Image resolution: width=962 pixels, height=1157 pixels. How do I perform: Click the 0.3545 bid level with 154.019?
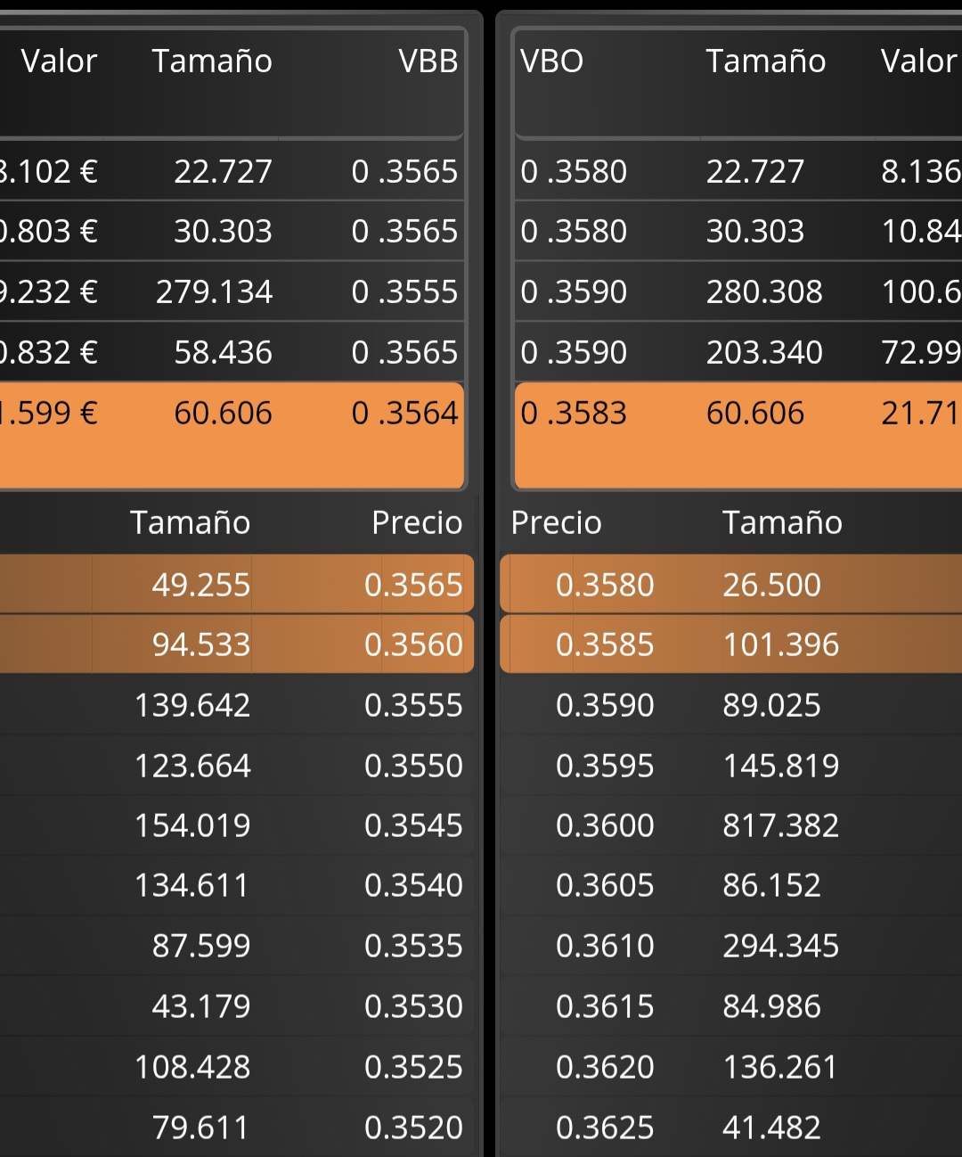pos(236,825)
